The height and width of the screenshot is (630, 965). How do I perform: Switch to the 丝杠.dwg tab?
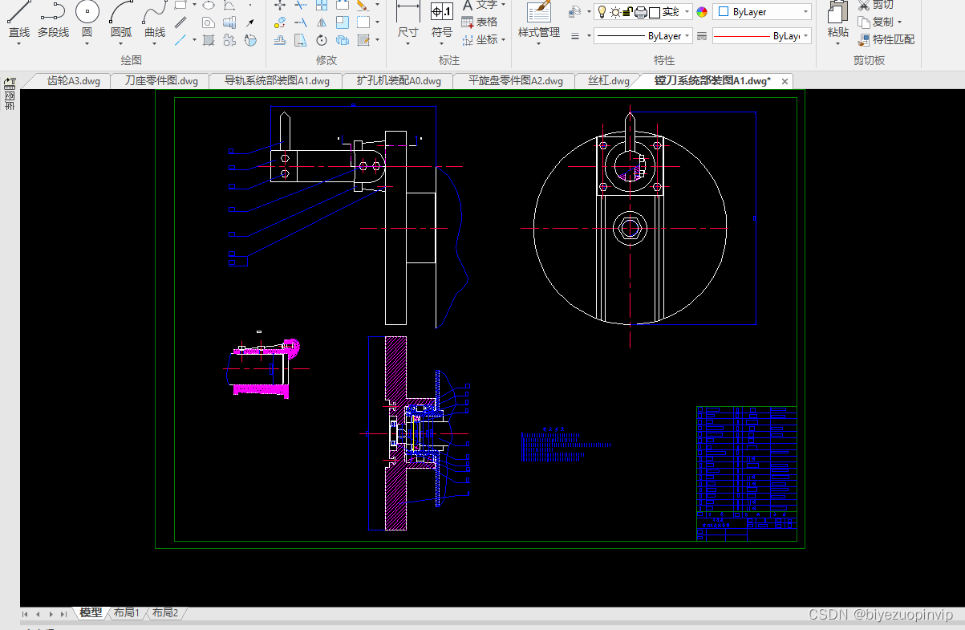[x=608, y=81]
